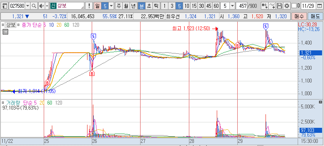Click the add candlestick chart icon
Screen dimensions: 324x146
pos(264,6)
